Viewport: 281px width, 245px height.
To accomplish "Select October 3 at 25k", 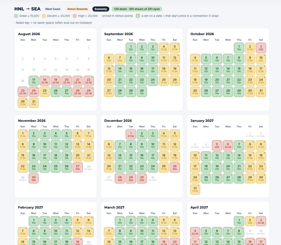I will coord(261,48).
